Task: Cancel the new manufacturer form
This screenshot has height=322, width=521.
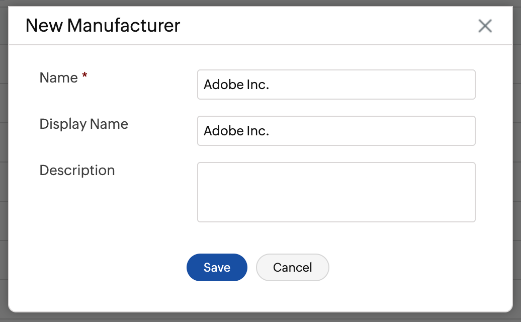Action: click(293, 267)
